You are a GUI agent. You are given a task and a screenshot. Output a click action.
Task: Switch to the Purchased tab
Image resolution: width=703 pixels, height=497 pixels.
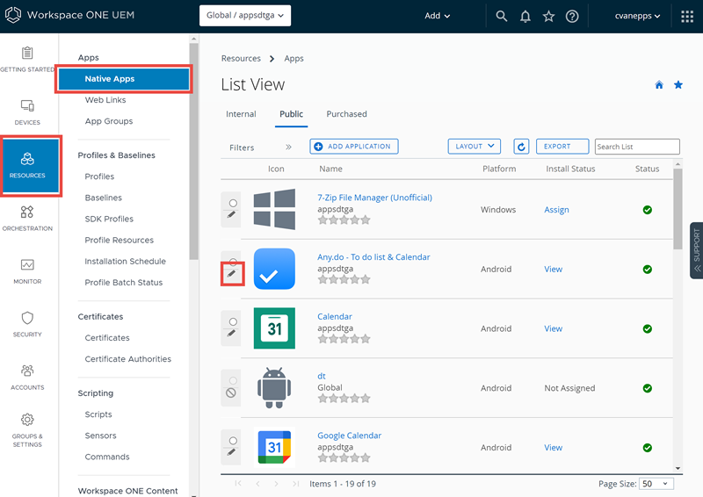tap(346, 114)
